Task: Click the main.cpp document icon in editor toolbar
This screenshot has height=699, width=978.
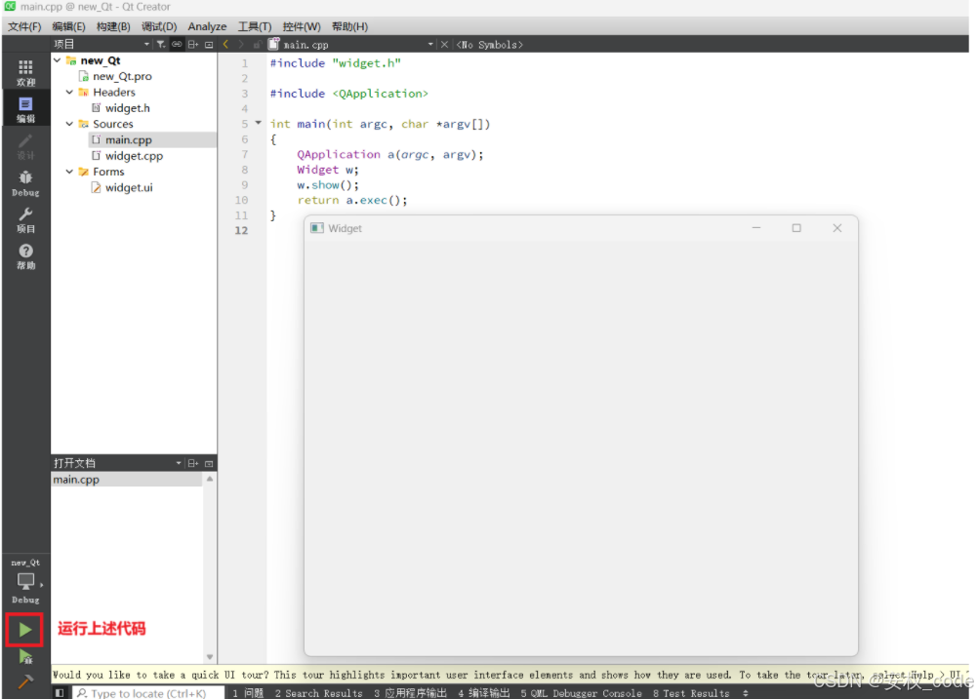Action: [x=274, y=44]
